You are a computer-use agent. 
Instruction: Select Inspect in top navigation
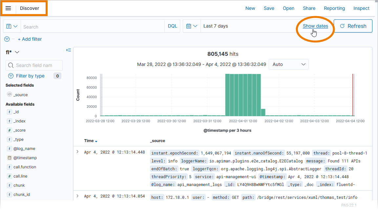[361, 8]
